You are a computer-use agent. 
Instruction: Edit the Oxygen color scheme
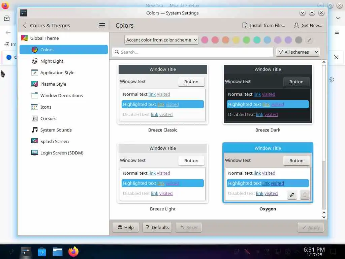click(292, 195)
